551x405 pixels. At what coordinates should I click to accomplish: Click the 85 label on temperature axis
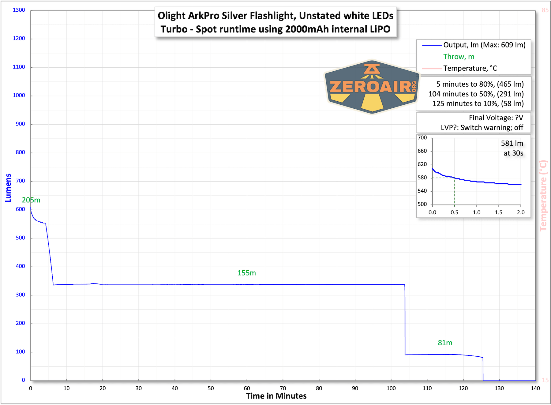pyautogui.click(x=545, y=10)
